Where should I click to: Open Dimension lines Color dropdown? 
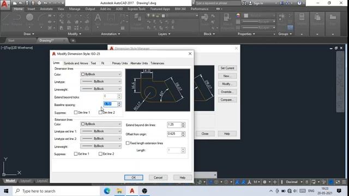(101, 74)
